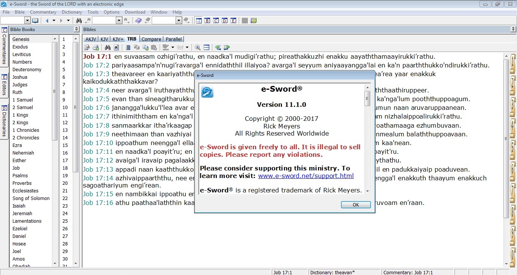This screenshot has height=275, width=517.
Task: Open the library books icon
Action: pyautogui.click(x=254, y=20)
